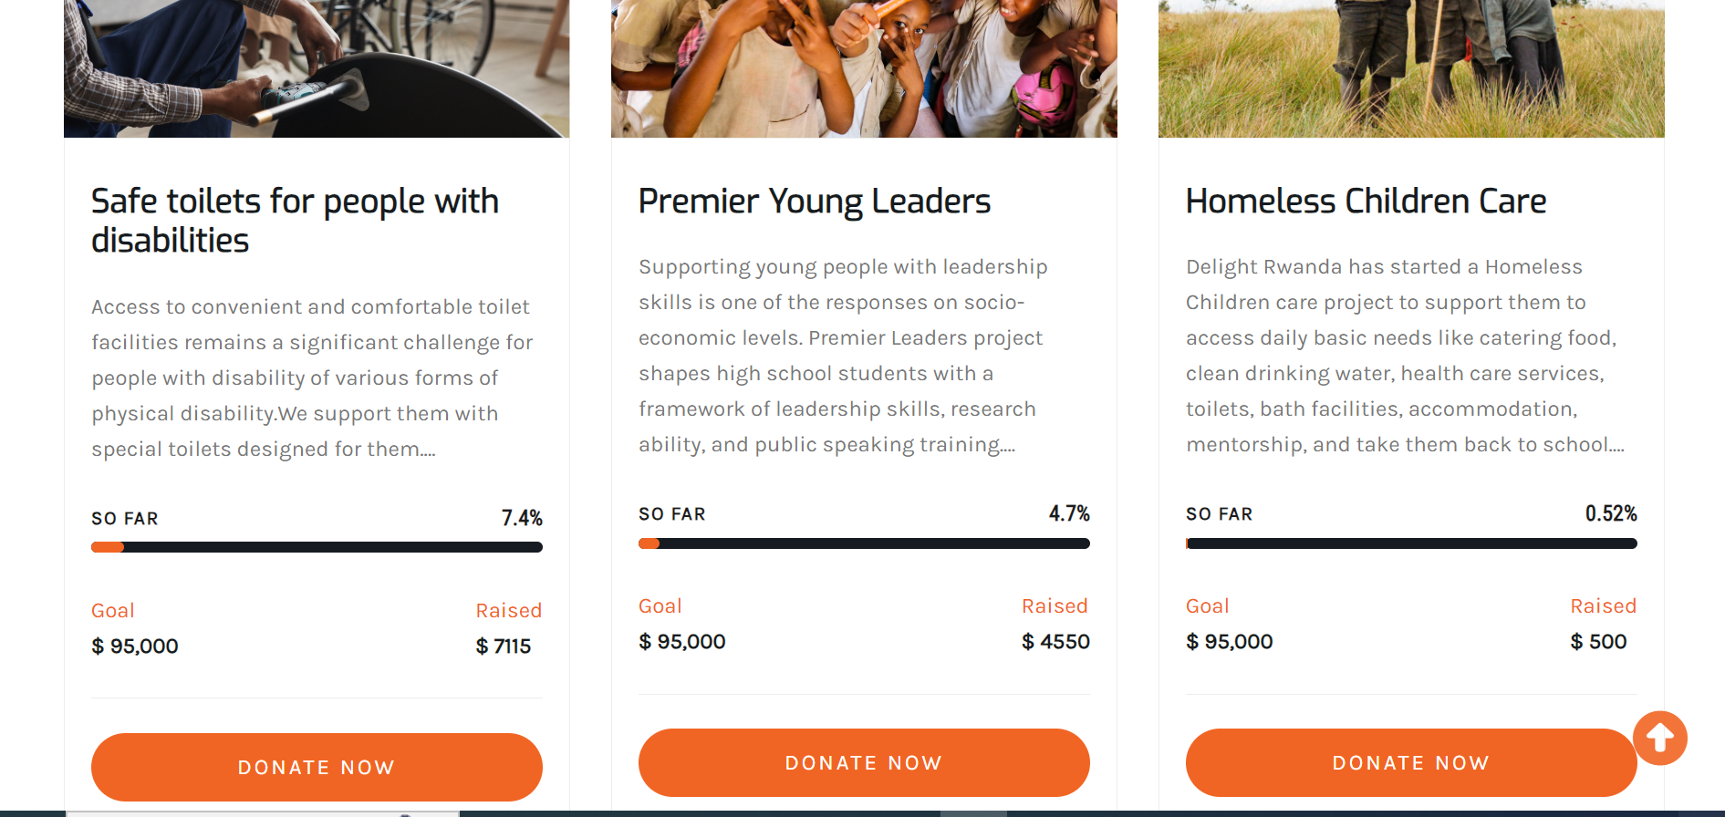The height and width of the screenshot is (817, 1725).
Task: Click the scroll-to-top arrow icon
Action: coord(1659,738)
